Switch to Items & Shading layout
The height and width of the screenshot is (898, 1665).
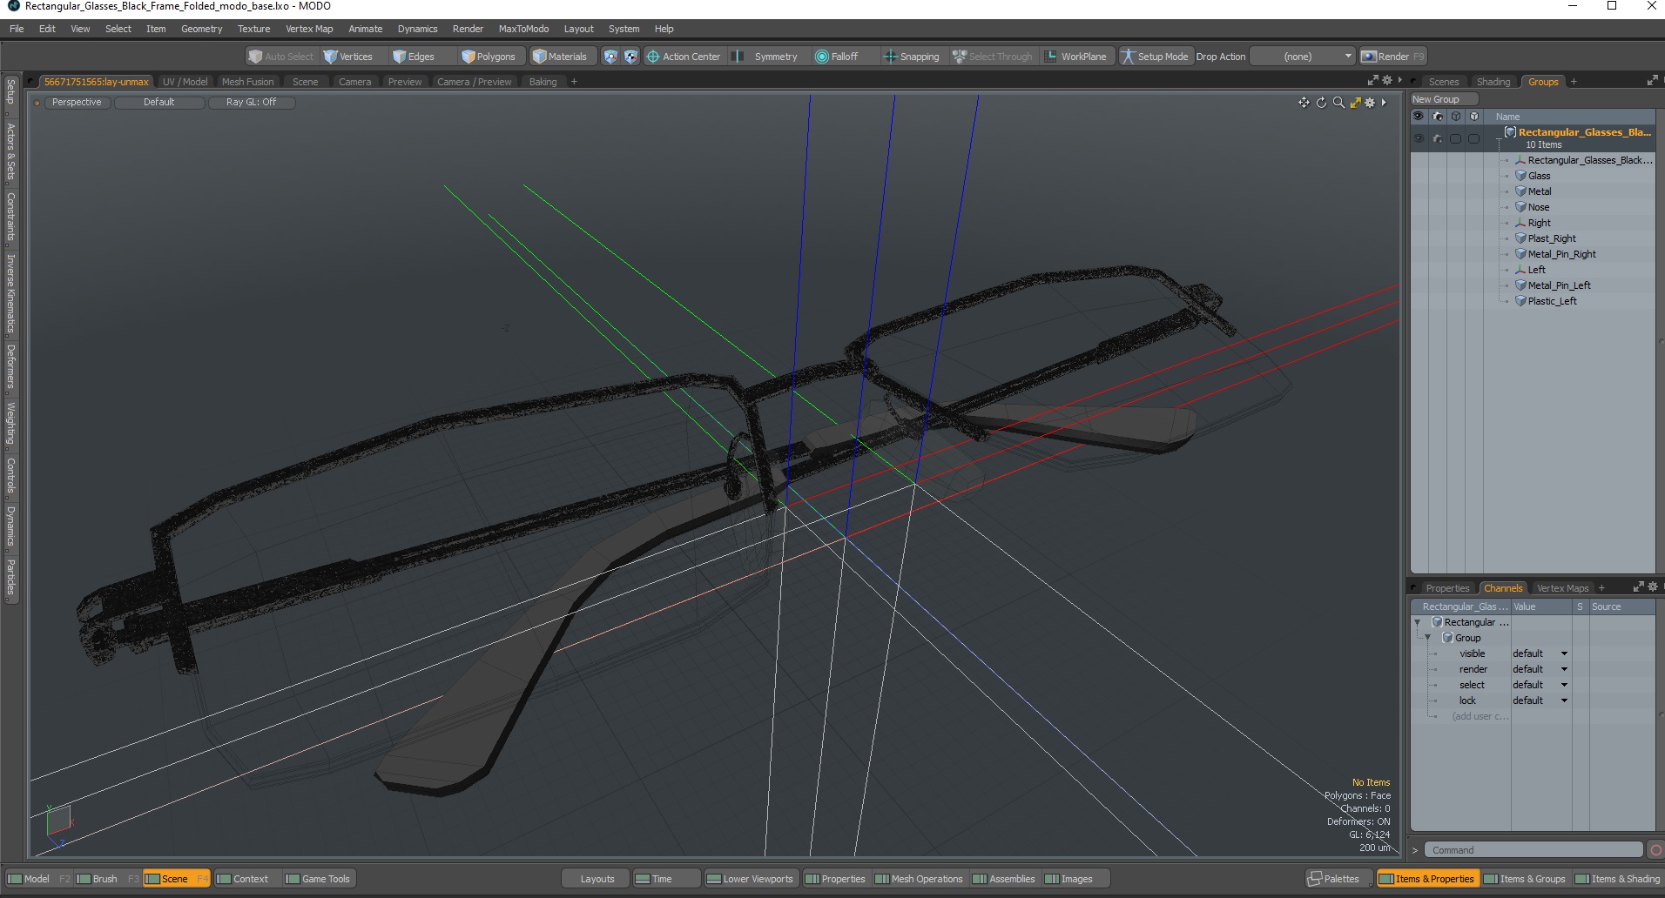pos(1617,879)
